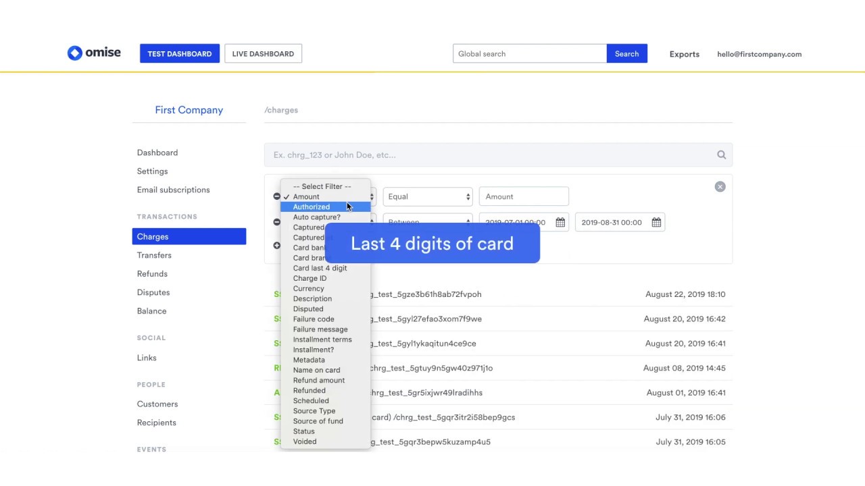865x486 pixels.
Task: Click the date August 08, 2019 14:45
Action: point(685,368)
